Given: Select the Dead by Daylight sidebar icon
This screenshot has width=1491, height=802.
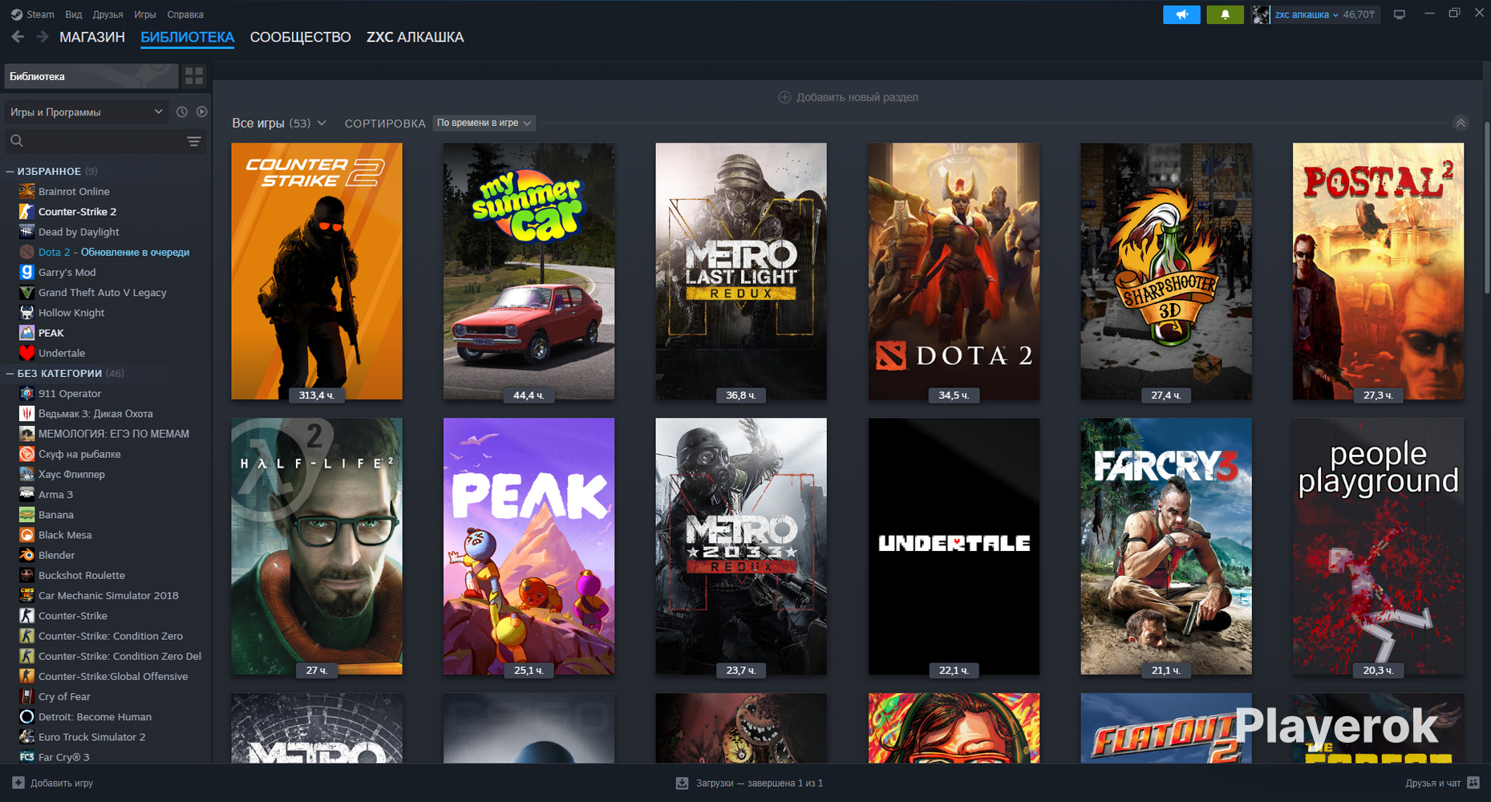Looking at the screenshot, I should click(x=26, y=232).
